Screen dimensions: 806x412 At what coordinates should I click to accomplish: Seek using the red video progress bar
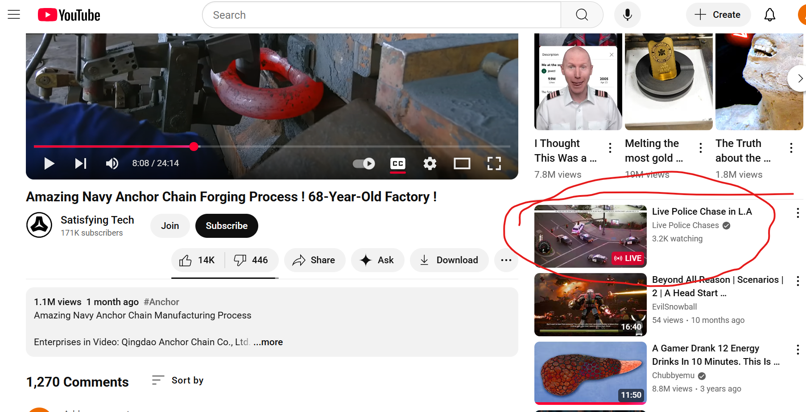pos(272,146)
